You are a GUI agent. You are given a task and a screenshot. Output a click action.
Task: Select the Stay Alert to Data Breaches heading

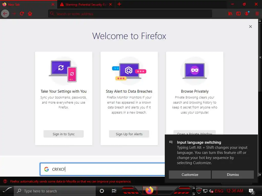(x=129, y=91)
